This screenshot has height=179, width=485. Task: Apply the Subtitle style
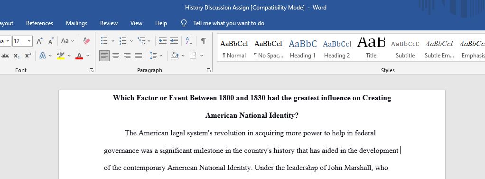pos(405,48)
